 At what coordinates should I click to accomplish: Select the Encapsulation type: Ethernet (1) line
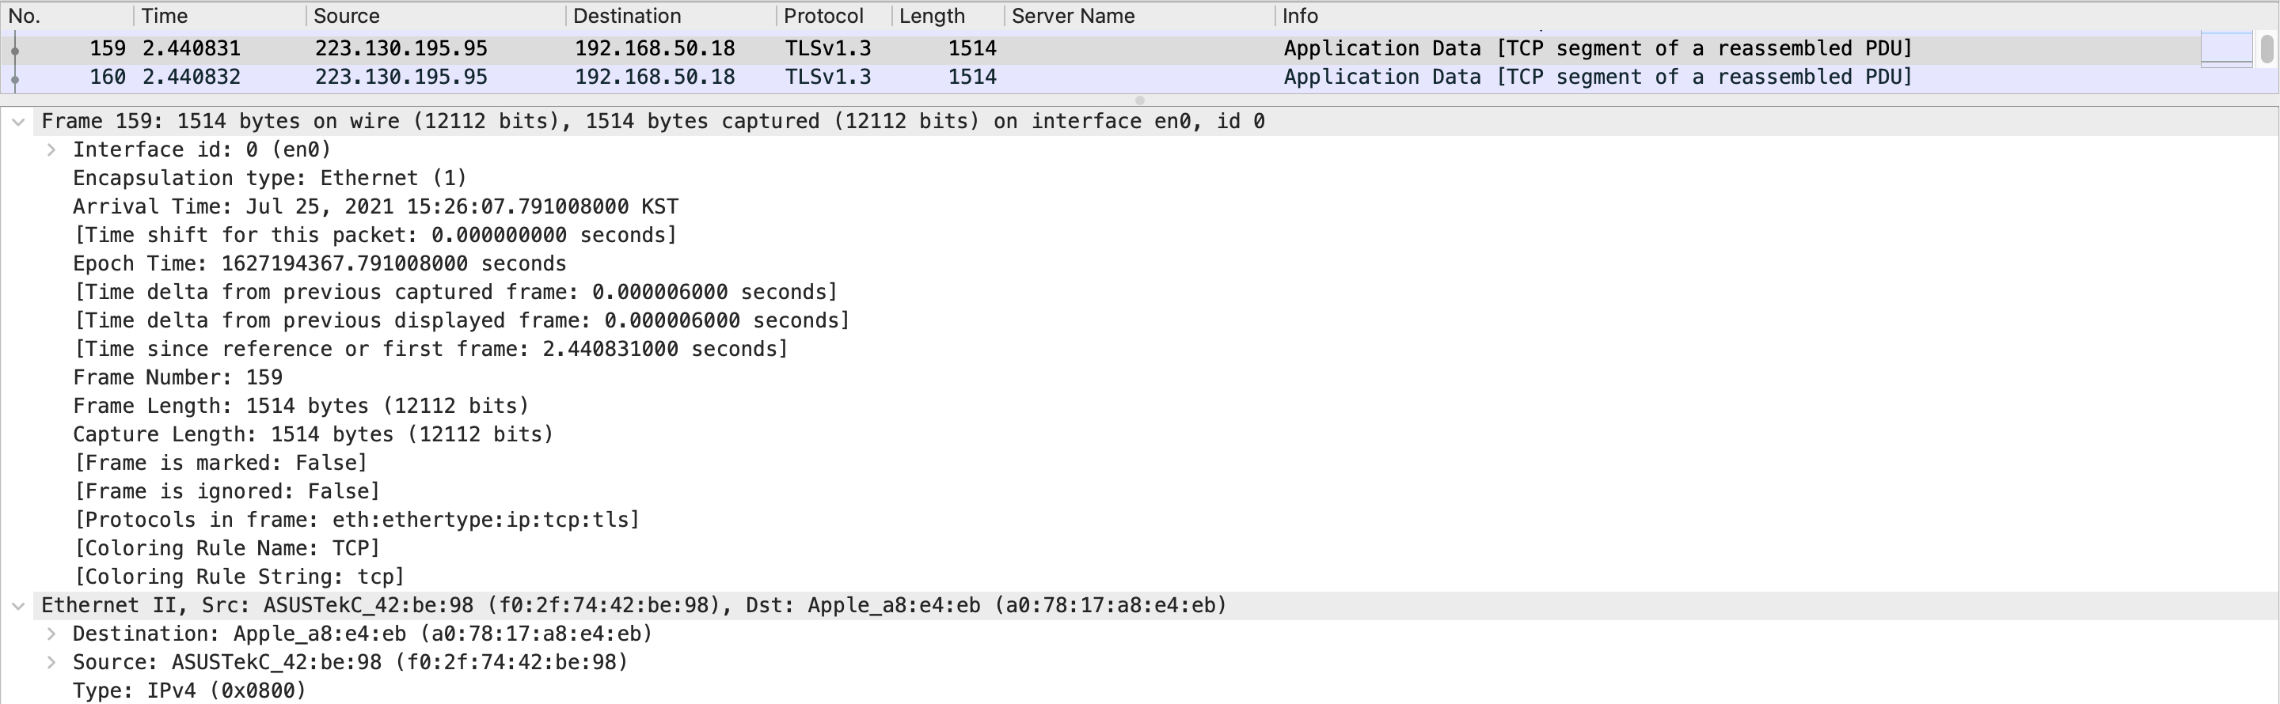pyautogui.click(x=270, y=179)
